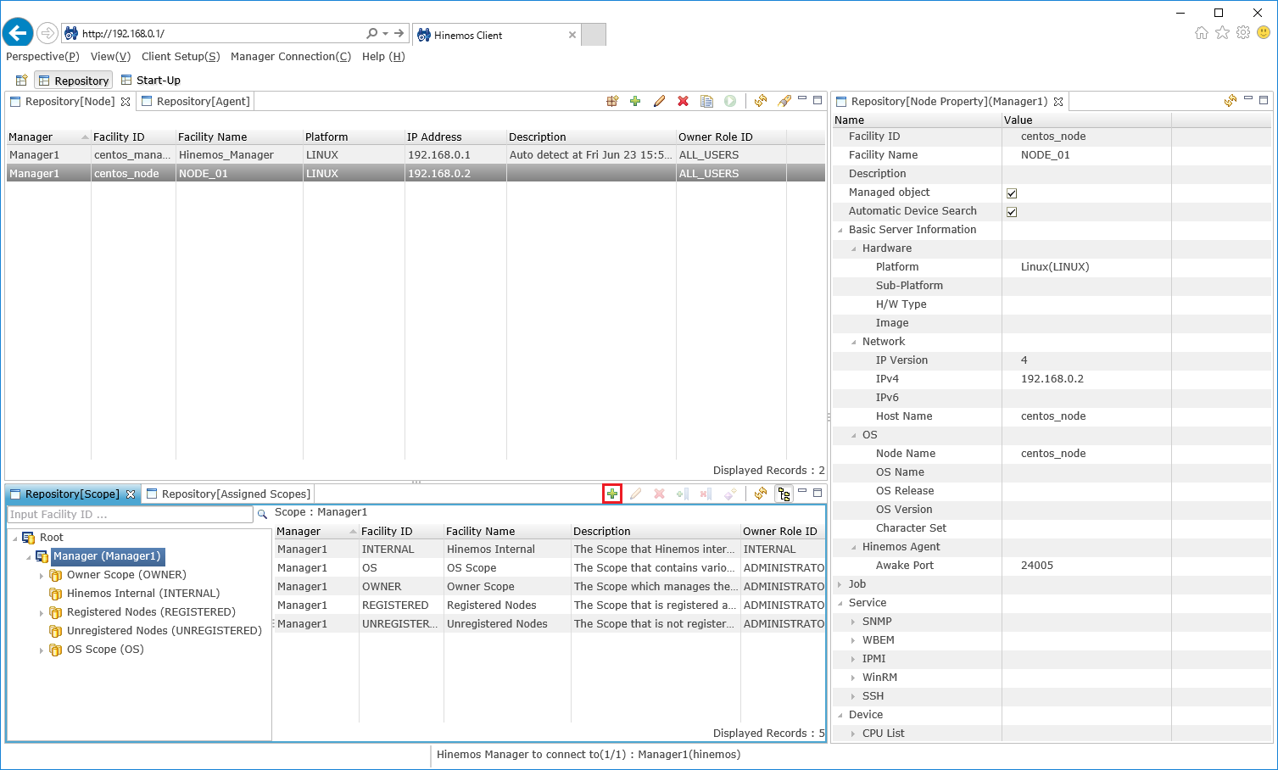Select Unregistered Nodes (UNREGISTERED) in the scope tree
This screenshot has height=770, width=1278.
click(x=165, y=631)
